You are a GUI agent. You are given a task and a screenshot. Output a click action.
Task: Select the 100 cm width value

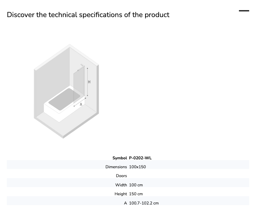click(136, 185)
